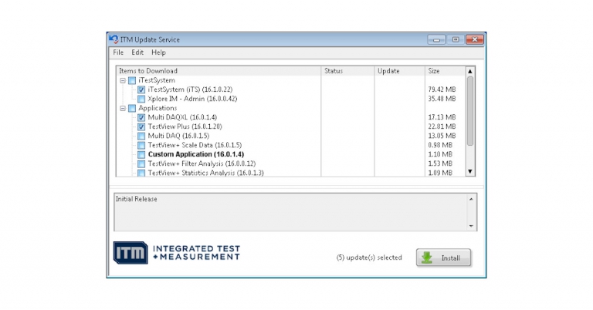Toggle the iTestSystem group checkbox

point(132,80)
